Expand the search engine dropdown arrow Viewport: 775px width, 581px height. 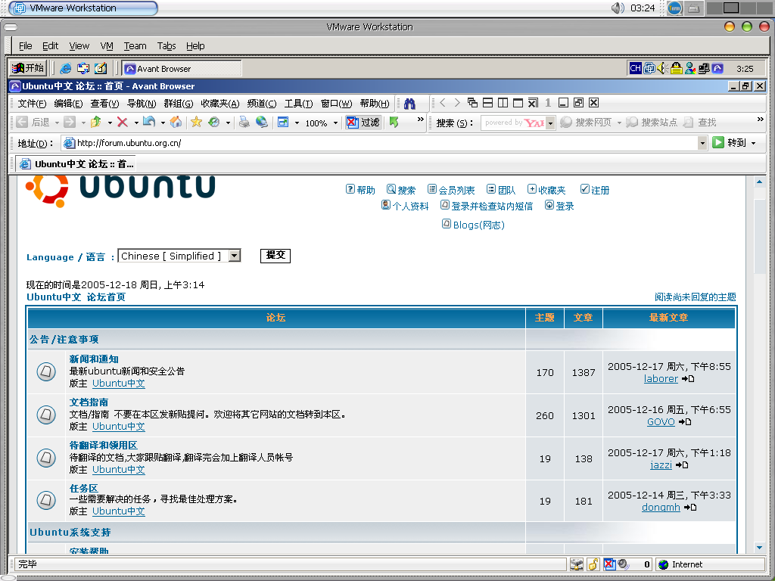point(550,123)
